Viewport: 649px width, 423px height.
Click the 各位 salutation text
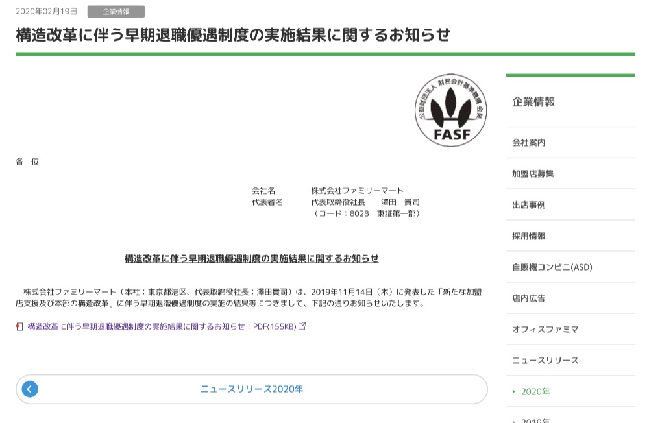point(27,162)
